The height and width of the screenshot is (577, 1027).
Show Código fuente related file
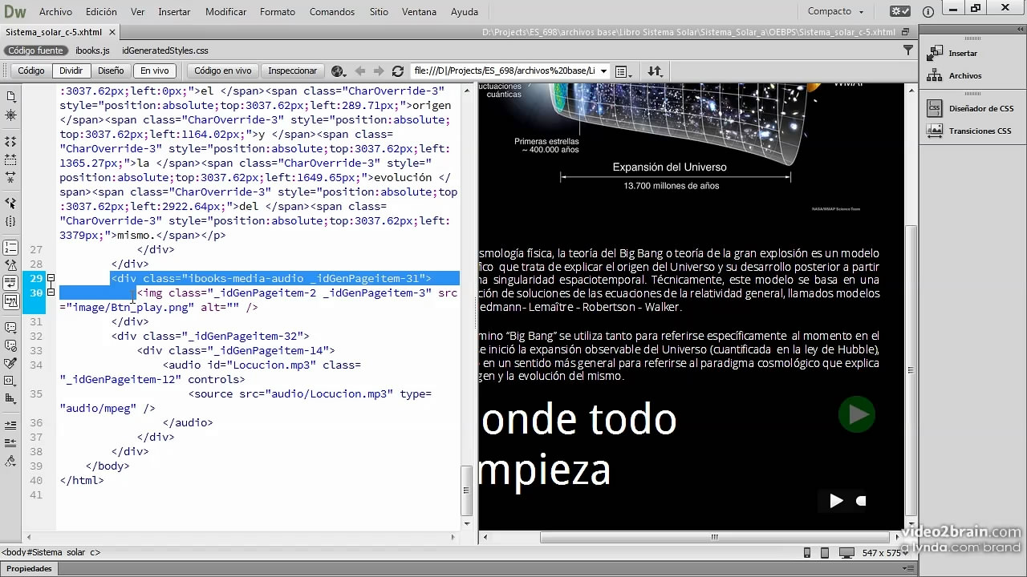click(x=35, y=50)
